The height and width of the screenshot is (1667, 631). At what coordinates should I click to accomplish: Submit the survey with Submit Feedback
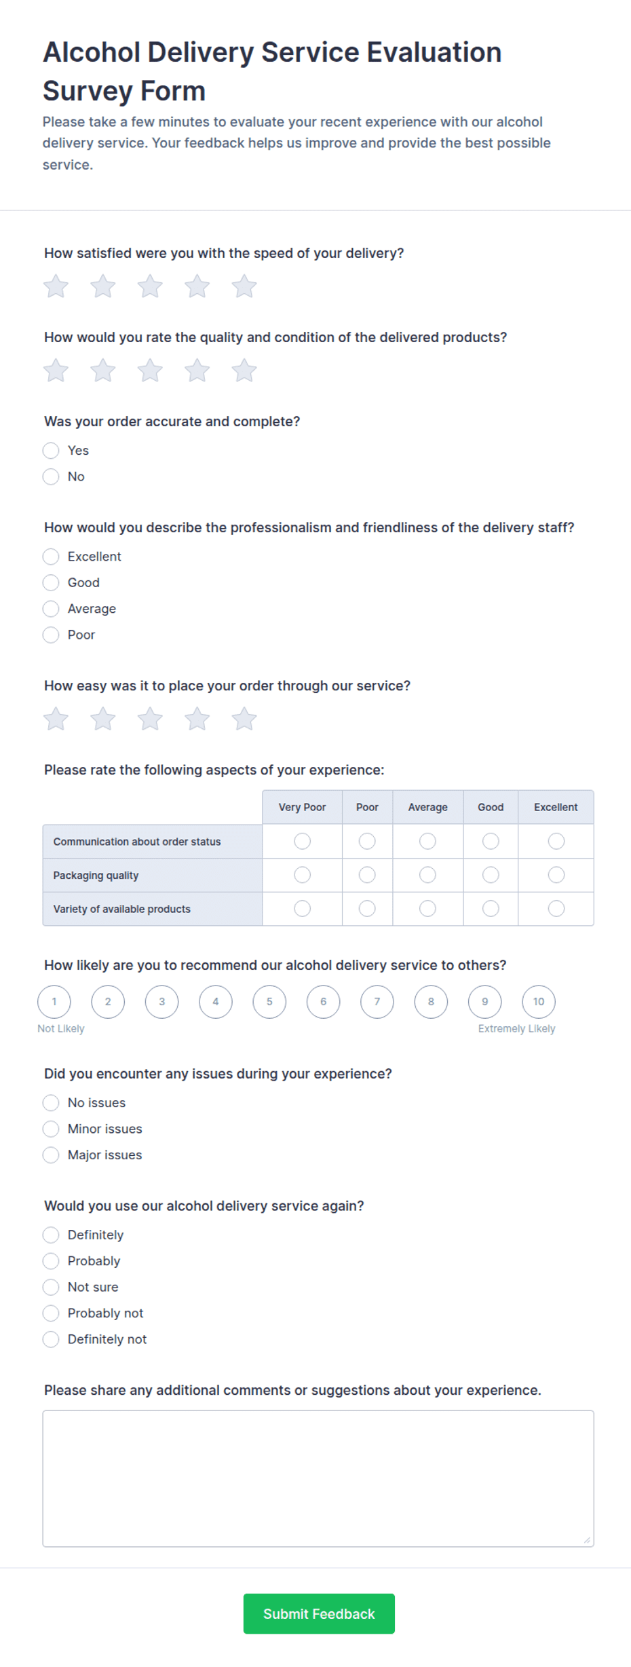click(319, 1613)
